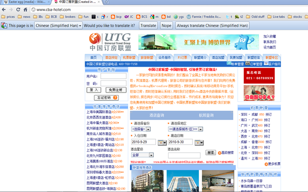
Task: Click the 登入 login button
Action: (x=94, y=90)
